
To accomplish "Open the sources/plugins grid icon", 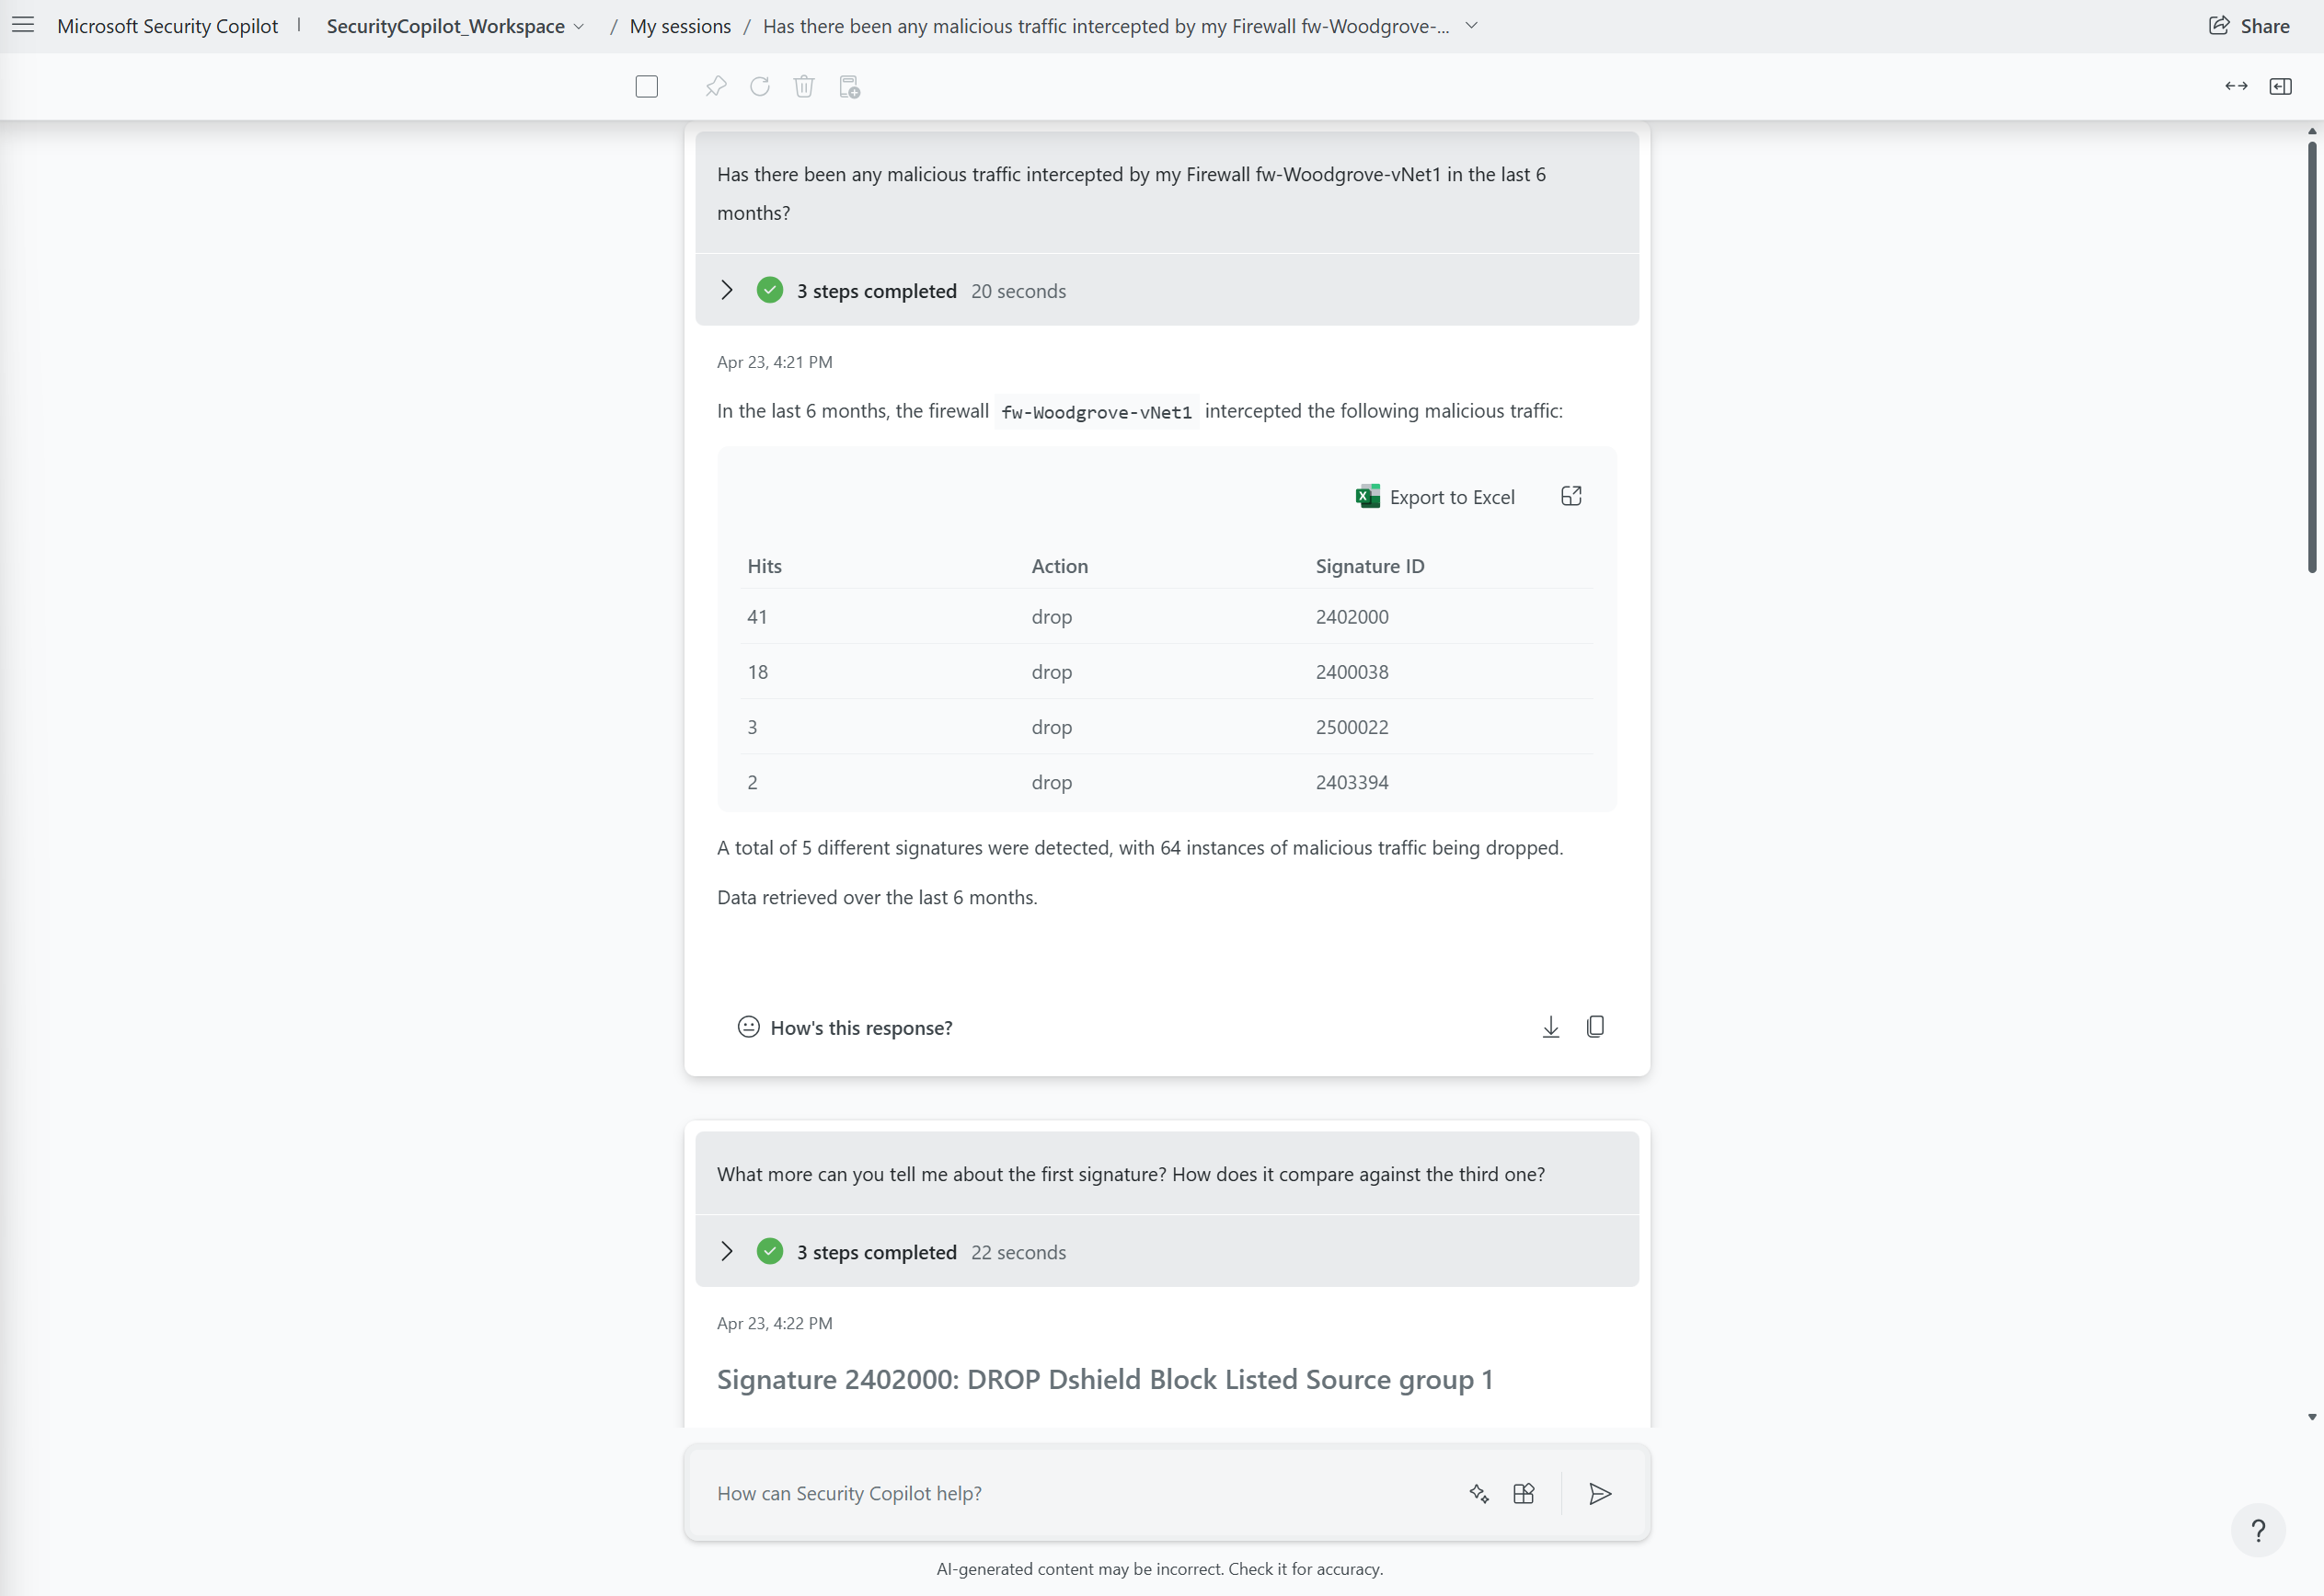I will (1523, 1493).
